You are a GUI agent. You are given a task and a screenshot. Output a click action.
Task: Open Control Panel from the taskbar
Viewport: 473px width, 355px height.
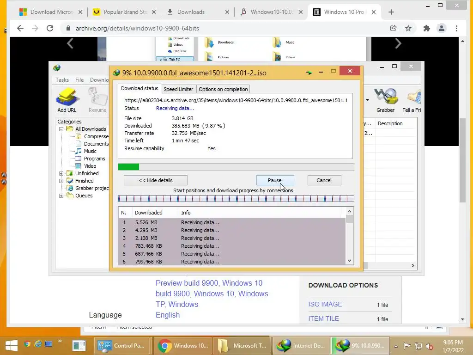pos(123,346)
